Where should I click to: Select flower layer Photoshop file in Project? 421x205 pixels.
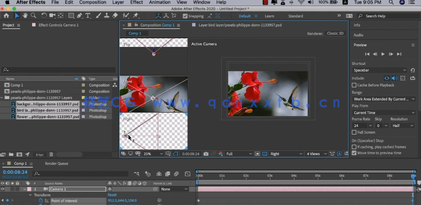tap(48, 117)
